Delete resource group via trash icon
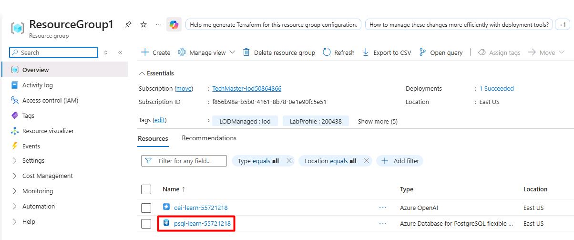This screenshot has width=574, height=240. (246, 52)
